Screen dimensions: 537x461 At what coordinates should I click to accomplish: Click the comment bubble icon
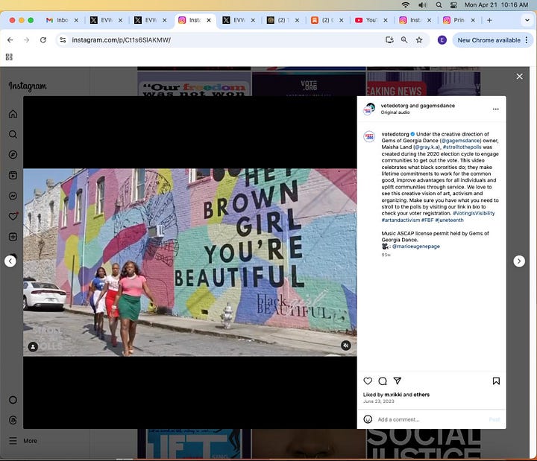[383, 381]
